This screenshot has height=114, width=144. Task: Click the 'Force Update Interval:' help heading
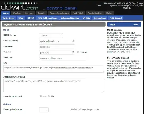pyautogui.click(x=118, y=58)
